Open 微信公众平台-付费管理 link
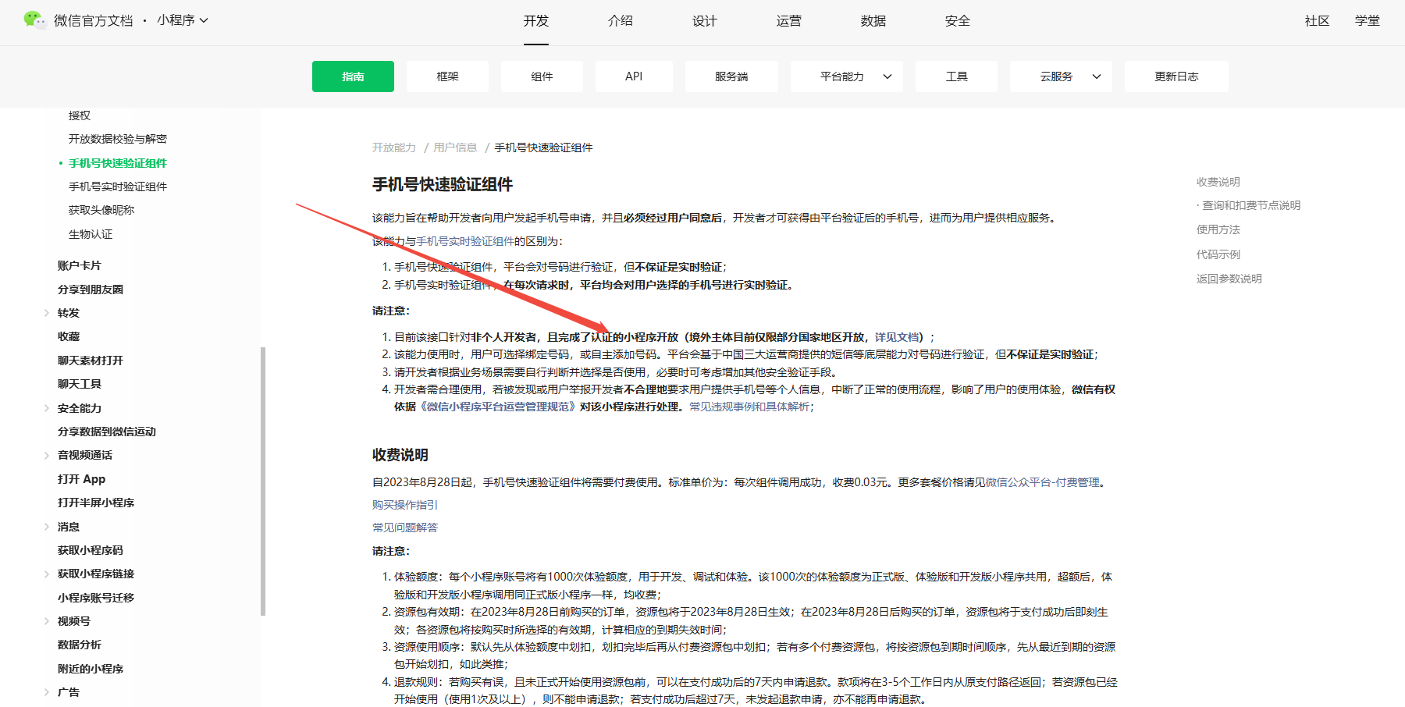This screenshot has width=1405, height=707. tap(1043, 482)
